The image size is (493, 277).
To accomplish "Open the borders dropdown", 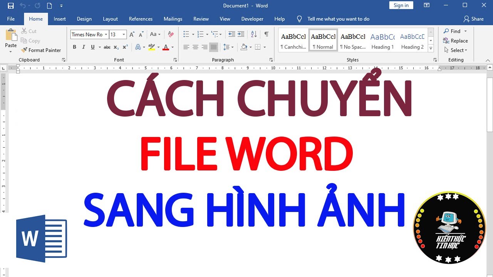I will click(x=265, y=47).
